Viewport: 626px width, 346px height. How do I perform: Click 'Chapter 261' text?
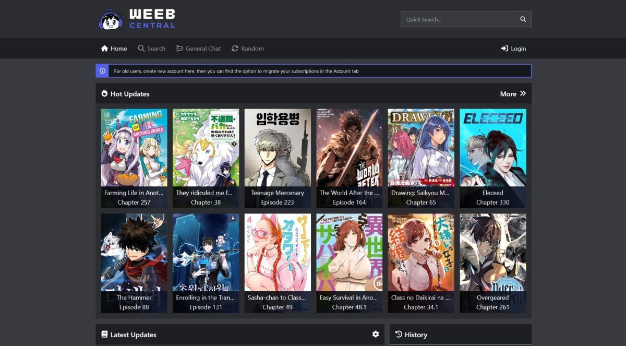[x=493, y=307]
